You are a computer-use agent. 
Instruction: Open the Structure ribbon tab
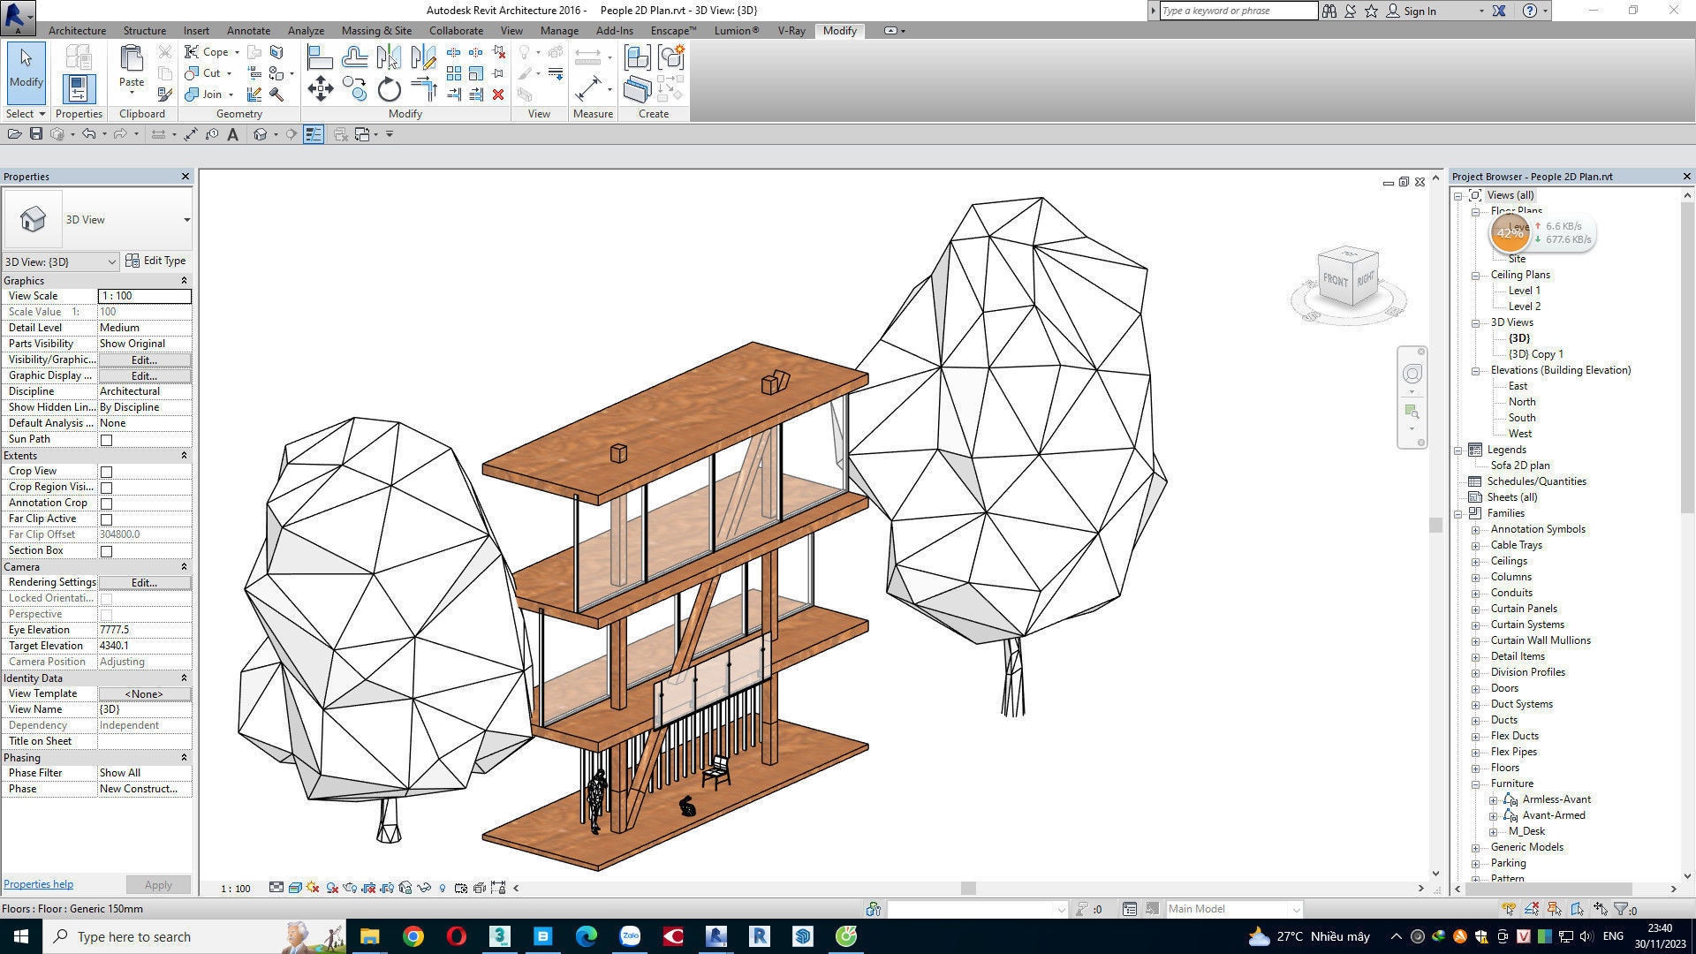pyautogui.click(x=144, y=30)
